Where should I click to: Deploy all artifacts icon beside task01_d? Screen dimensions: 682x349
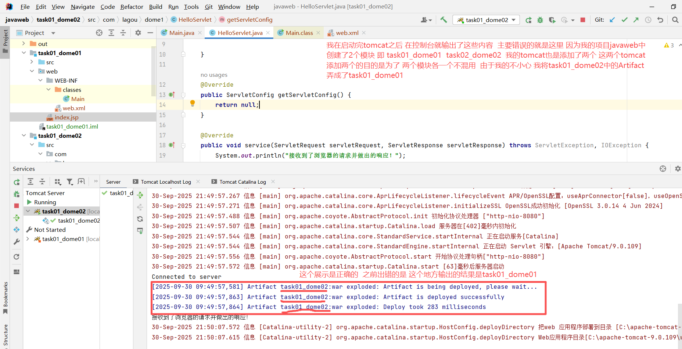point(140,195)
